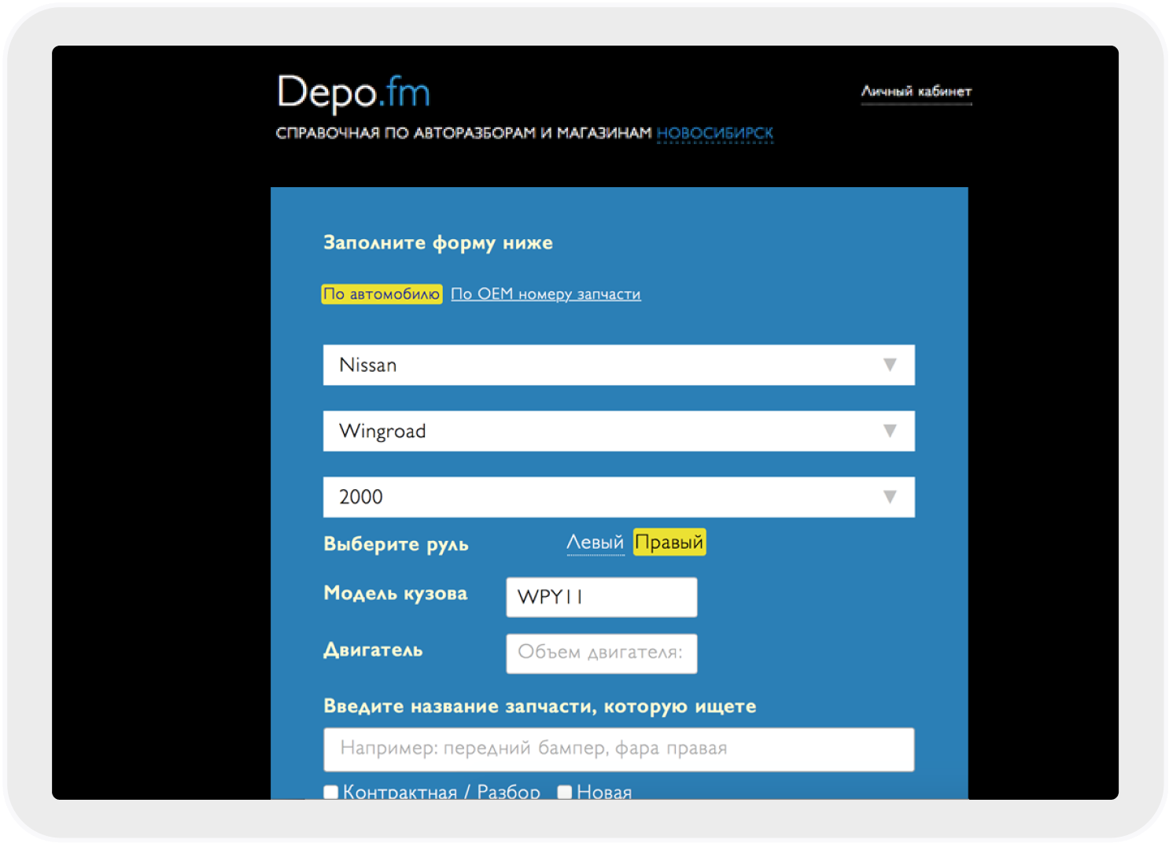Check the Новая checkbox
Image resolution: width=1169 pixels, height=843 pixels.
pos(565,792)
